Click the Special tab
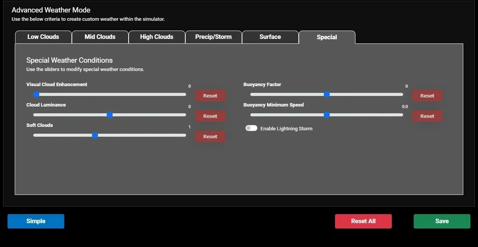 tap(327, 37)
